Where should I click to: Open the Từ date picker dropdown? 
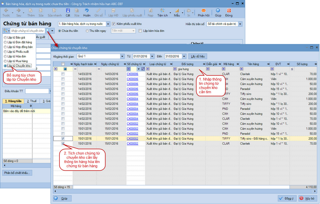pyautogui.click(x=152, y=56)
